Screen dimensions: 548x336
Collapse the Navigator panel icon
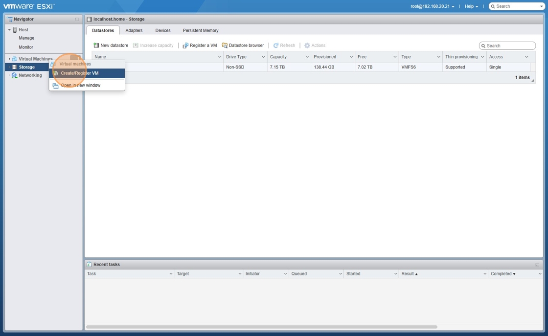click(77, 19)
